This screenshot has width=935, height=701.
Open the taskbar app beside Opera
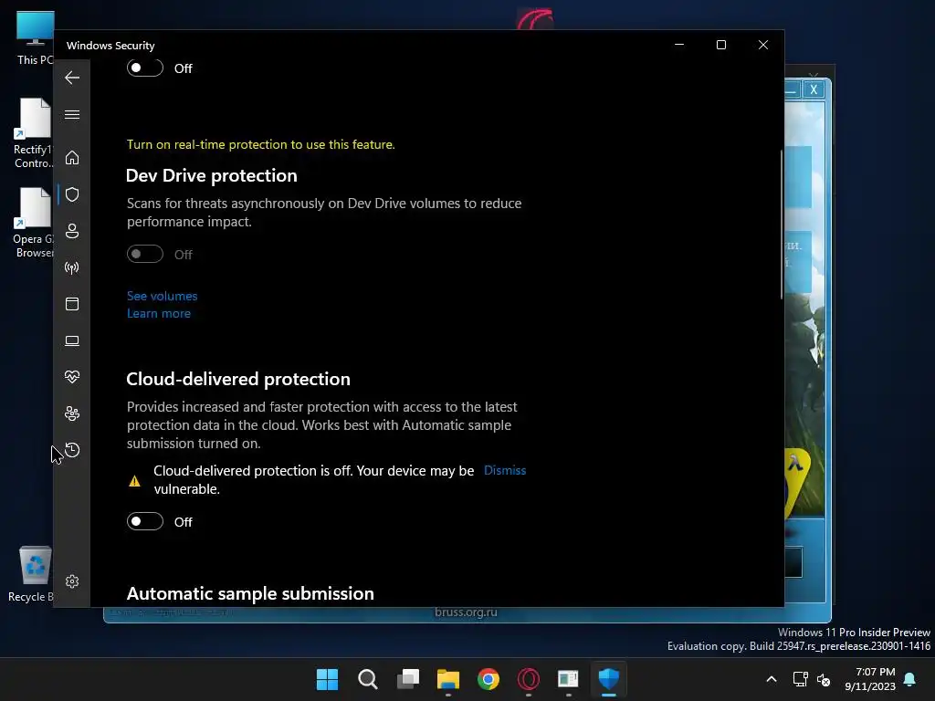[568, 679]
